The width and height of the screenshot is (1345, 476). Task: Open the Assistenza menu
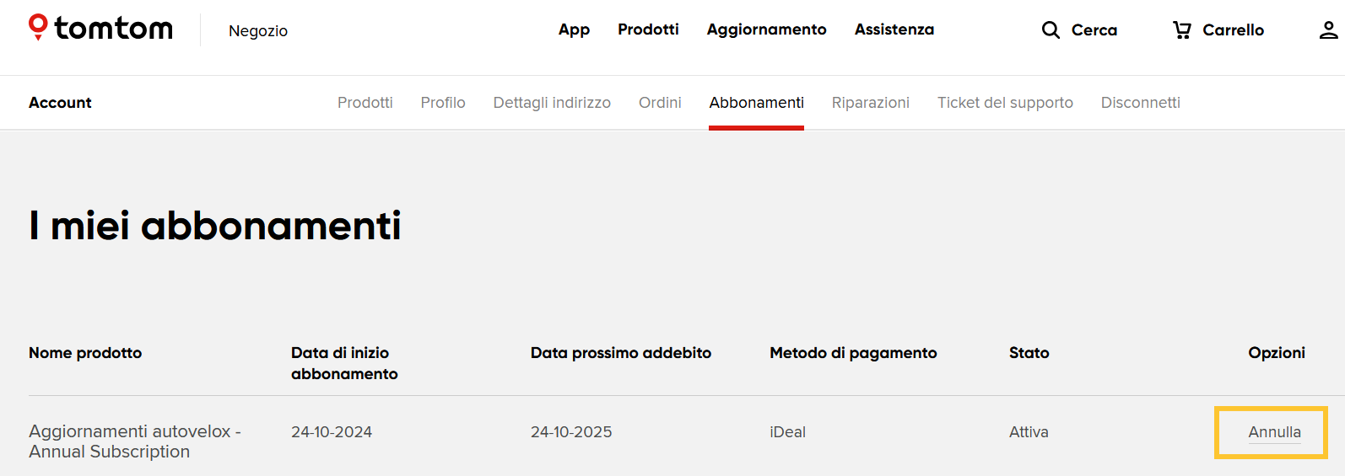(894, 29)
